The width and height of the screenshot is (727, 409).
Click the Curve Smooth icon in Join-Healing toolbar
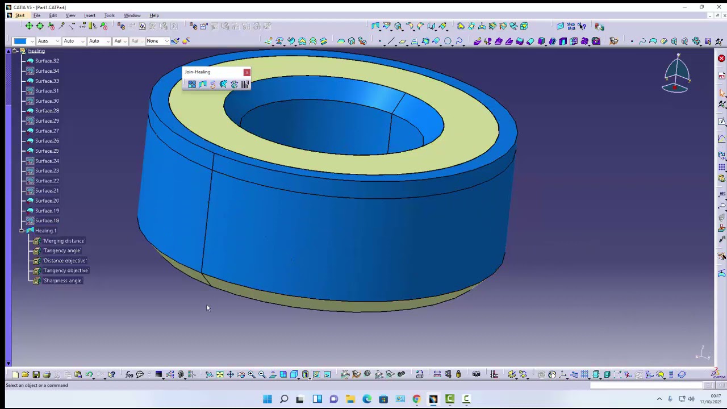tap(213, 84)
